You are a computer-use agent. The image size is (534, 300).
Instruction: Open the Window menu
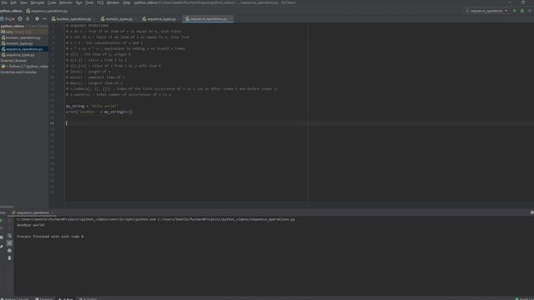pos(113,2)
